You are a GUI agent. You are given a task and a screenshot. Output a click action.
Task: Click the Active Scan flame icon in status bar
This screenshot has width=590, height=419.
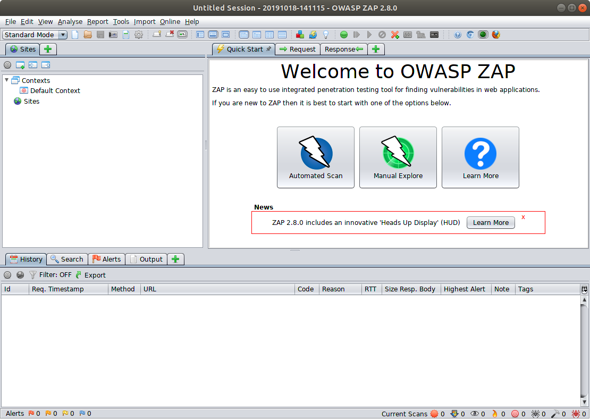tap(494, 414)
